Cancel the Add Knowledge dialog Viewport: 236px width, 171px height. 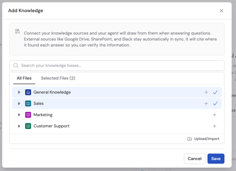pyautogui.click(x=194, y=158)
